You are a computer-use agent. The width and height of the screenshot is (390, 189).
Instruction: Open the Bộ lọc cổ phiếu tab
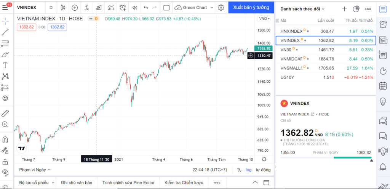point(36,183)
